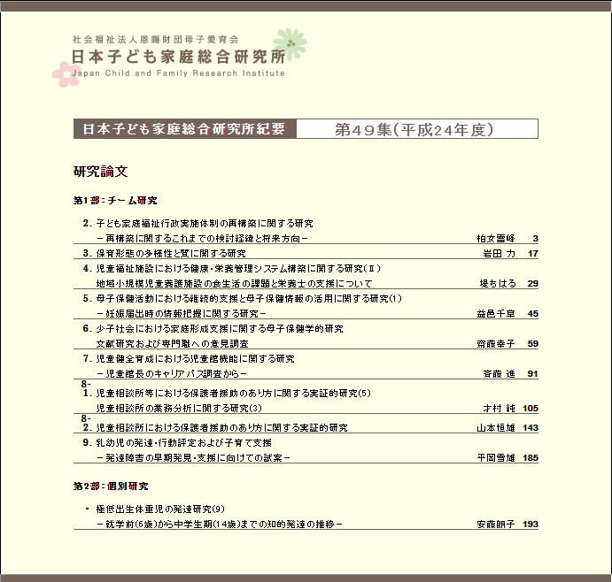Click page number 17 for 岩田 力
This screenshot has height=582, width=612.
click(532, 253)
